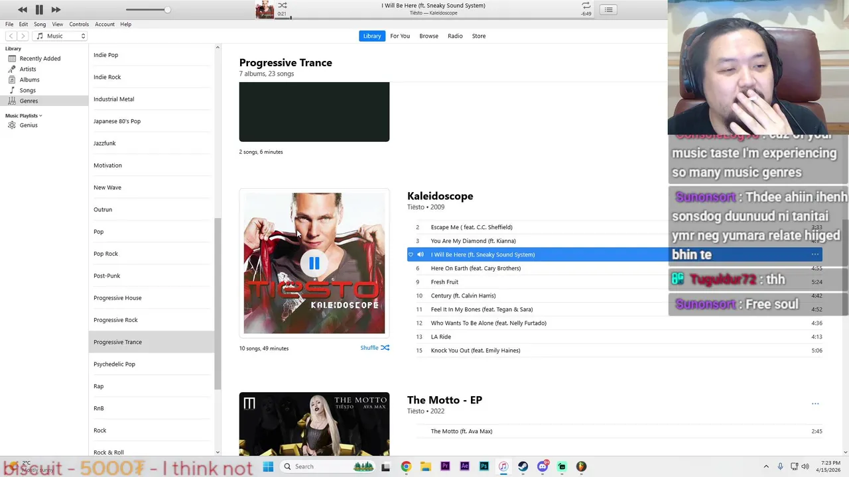Love the playing track with heart icon
Screen dimensions: 849x477
point(411,254)
